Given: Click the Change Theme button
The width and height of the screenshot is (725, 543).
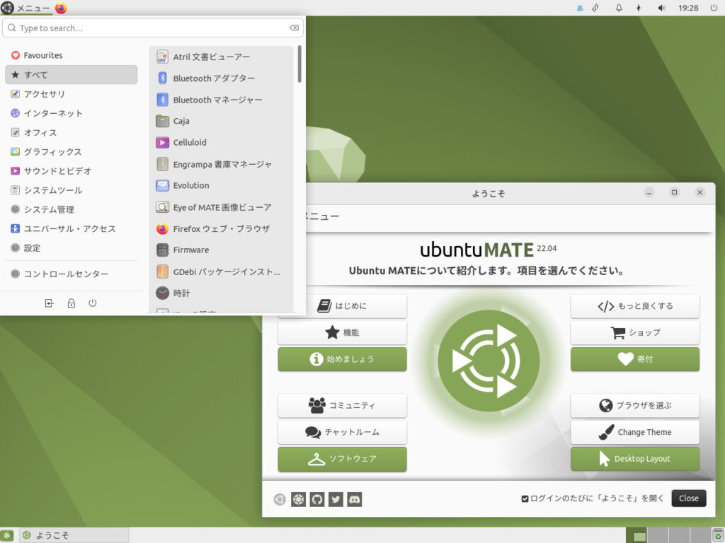Looking at the screenshot, I should pyautogui.click(x=634, y=432).
